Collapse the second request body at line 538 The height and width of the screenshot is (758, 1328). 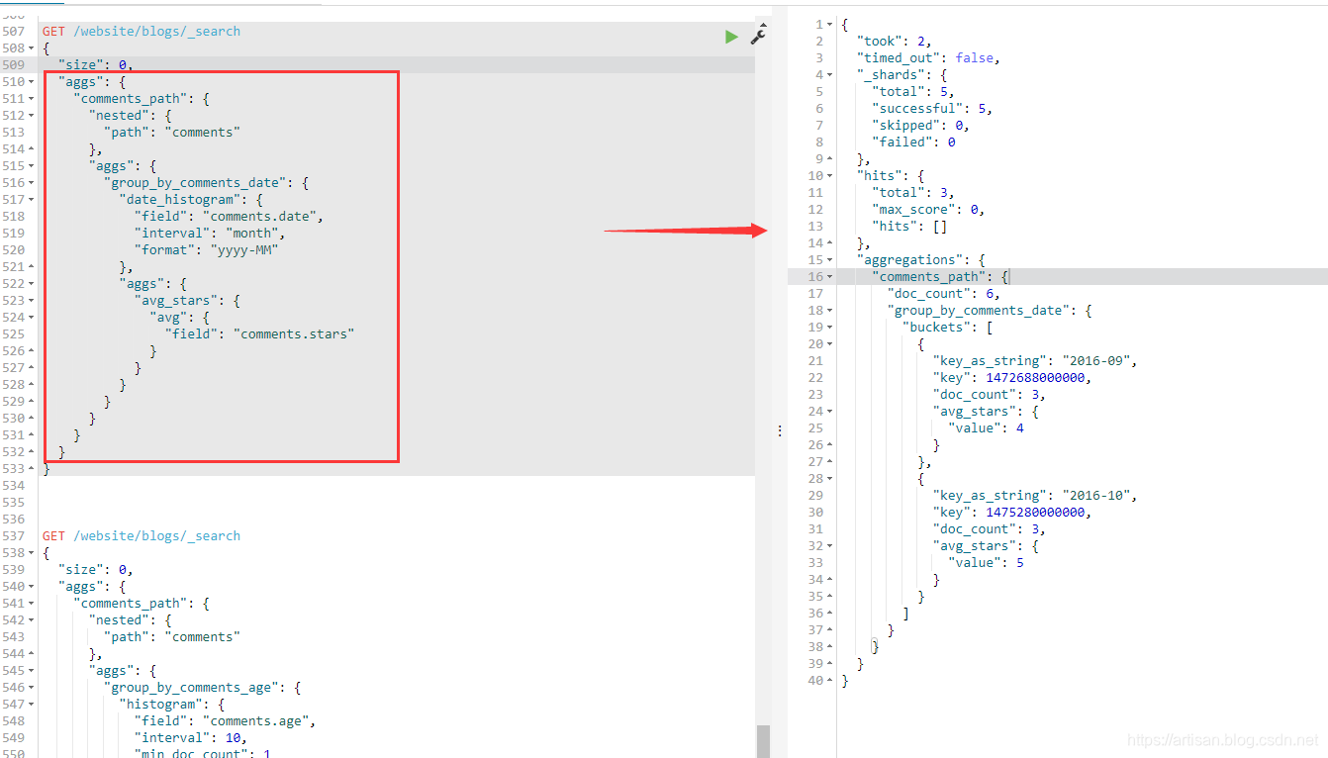(x=33, y=553)
